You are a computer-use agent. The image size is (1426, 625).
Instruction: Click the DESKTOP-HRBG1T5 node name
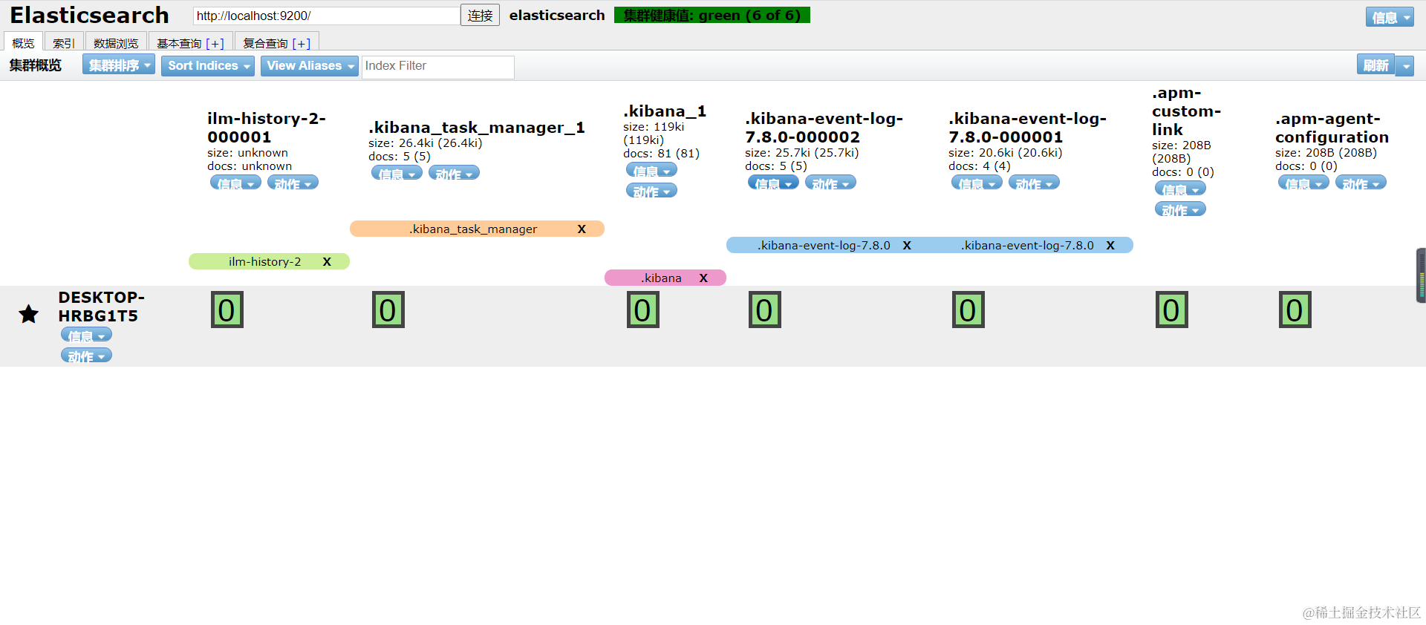coord(102,307)
